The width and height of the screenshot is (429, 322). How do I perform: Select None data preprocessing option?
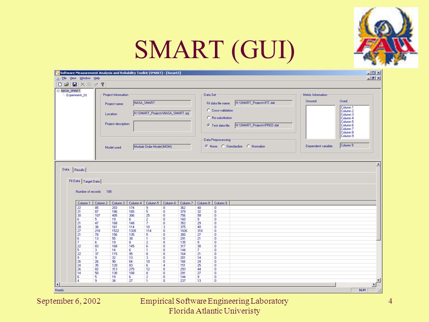[206, 146]
